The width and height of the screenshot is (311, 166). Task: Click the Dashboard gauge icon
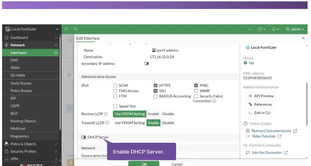pos(7,37)
